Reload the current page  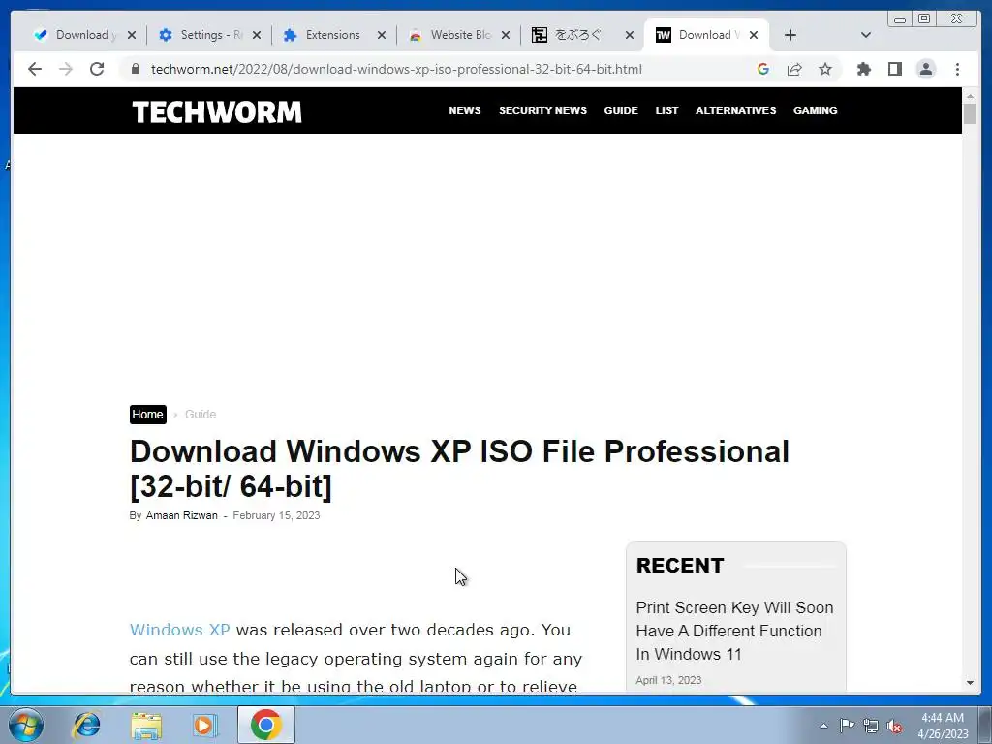tap(97, 69)
